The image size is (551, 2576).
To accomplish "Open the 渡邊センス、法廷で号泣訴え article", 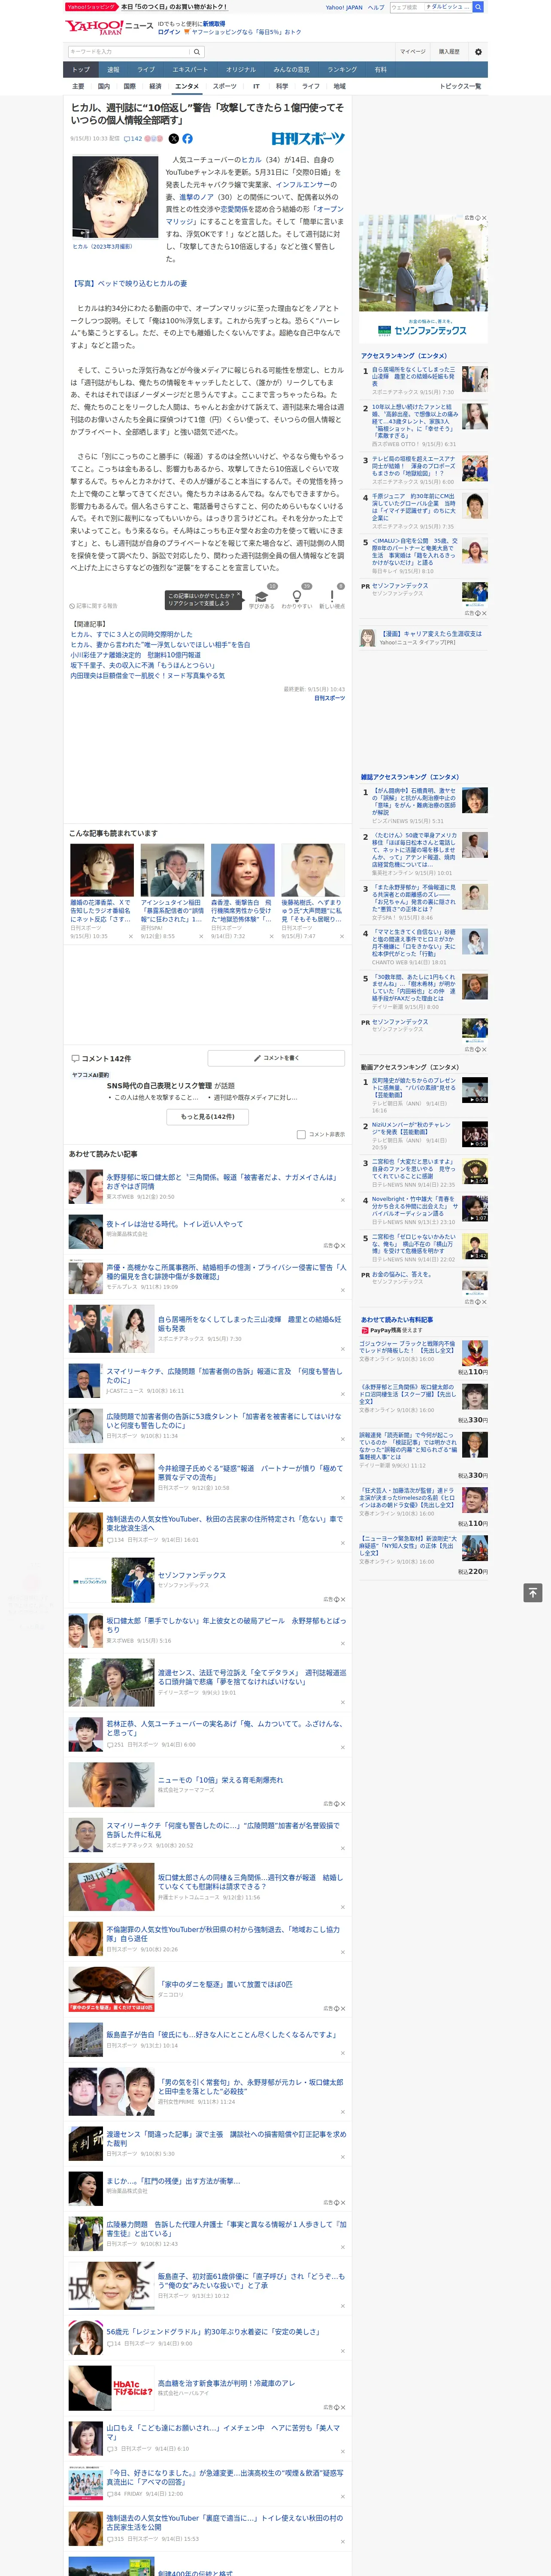I will point(252,1677).
